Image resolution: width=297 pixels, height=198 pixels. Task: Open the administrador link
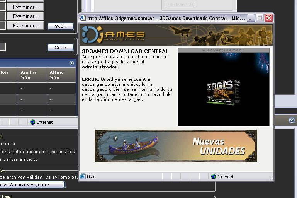coord(100,67)
